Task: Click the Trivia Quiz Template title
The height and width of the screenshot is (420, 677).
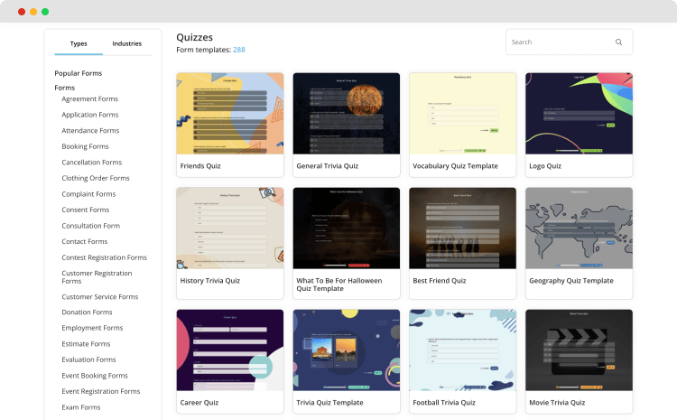Action: (329, 402)
